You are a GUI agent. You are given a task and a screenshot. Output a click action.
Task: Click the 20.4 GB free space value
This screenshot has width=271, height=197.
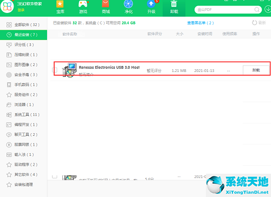(128, 23)
